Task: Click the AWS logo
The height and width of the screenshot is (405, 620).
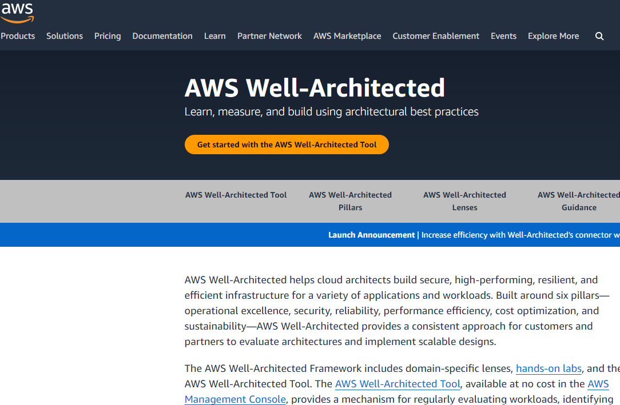Action: [x=17, y=13]
